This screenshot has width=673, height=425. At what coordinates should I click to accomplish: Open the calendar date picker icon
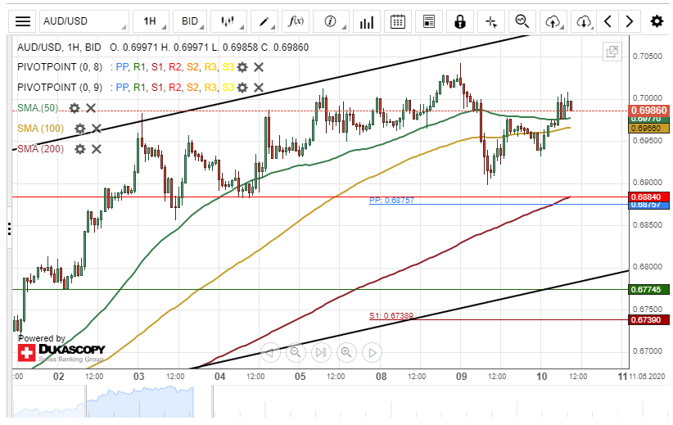pyautogui.click(x=397, y=21)
